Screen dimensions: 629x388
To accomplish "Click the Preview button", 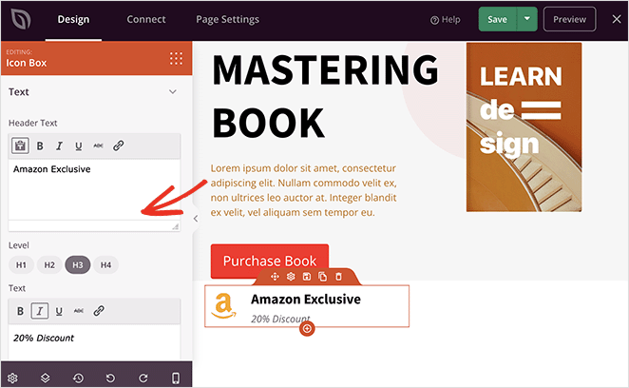I will tap(569, 19).
